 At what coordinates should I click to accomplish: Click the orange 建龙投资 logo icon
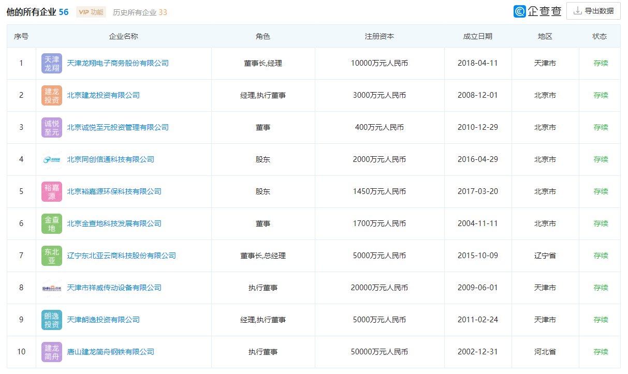tap(51, 95)
